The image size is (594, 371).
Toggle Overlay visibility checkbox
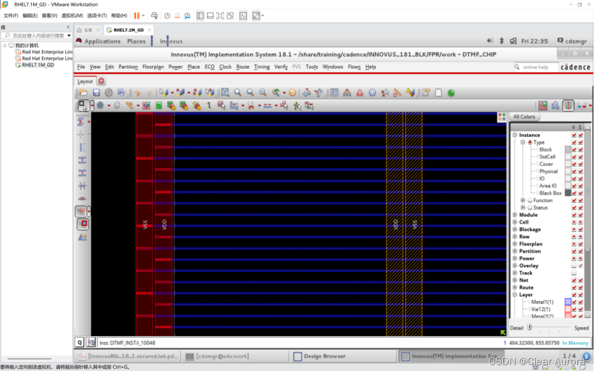coord(574,266)
